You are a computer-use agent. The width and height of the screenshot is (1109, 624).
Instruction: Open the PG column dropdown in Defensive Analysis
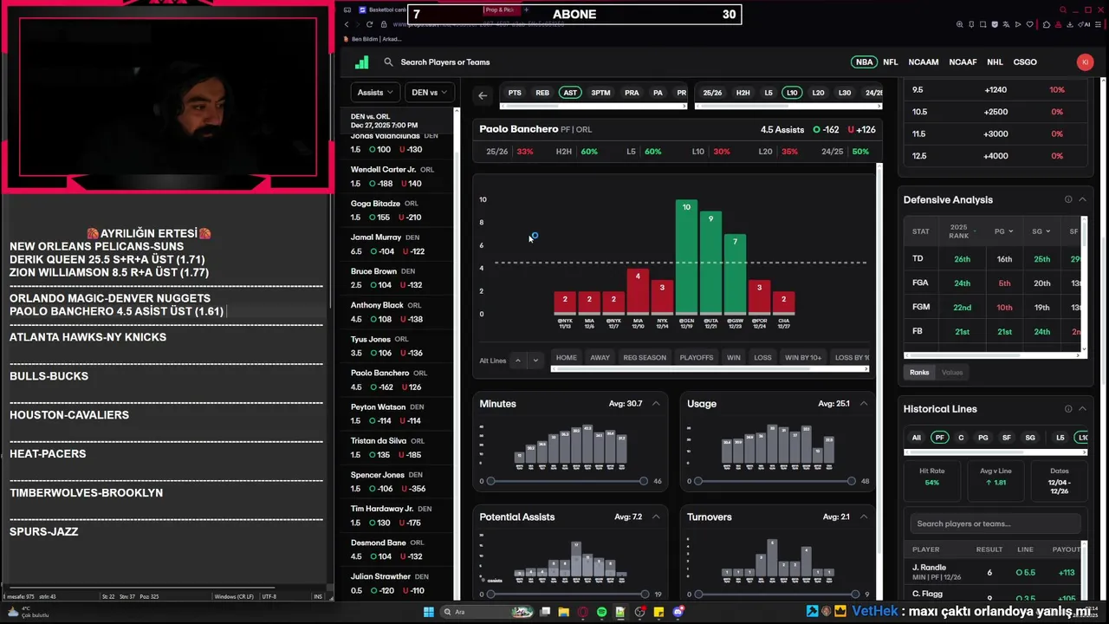click(1004, 231)
